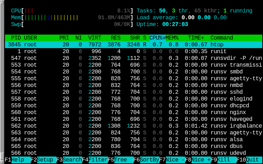This screenshot has width=263, height=164.
Task: Select the runsv sshd process row
Action: pos(134,92)
